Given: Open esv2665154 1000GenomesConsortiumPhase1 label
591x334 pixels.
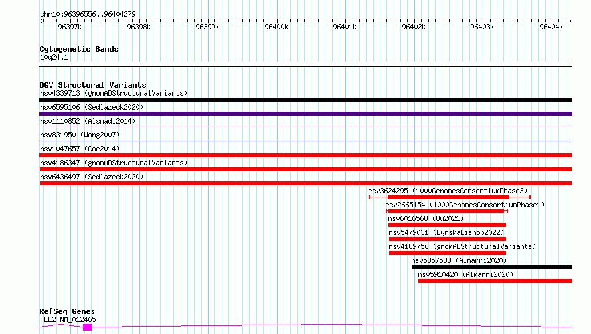Looking at the screenshot, I should pyautogui.click(x=465, y=205).
